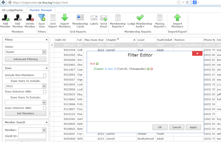Click the Import Members icon
The height and width of the screenshot is (142, 221).
click(177, 18)
